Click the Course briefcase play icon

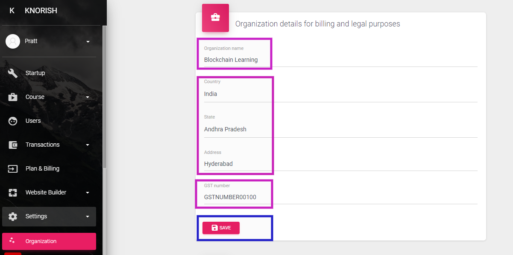[13, 97]
